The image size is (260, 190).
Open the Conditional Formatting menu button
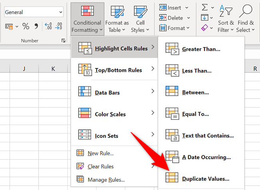(x=87, y=19)
